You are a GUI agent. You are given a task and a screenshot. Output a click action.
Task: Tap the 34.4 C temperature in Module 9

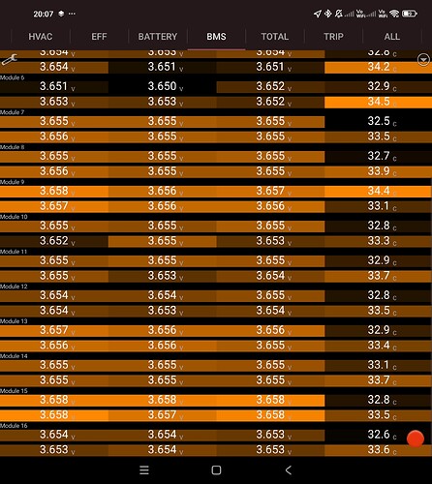(379, 191)
